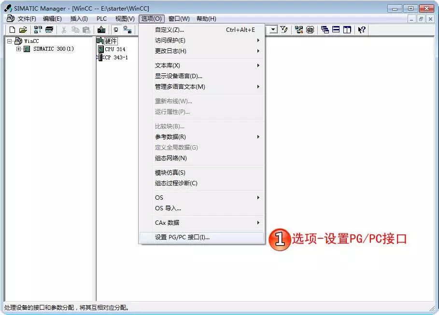Open the 文件(F) menu

pos(27,19)
